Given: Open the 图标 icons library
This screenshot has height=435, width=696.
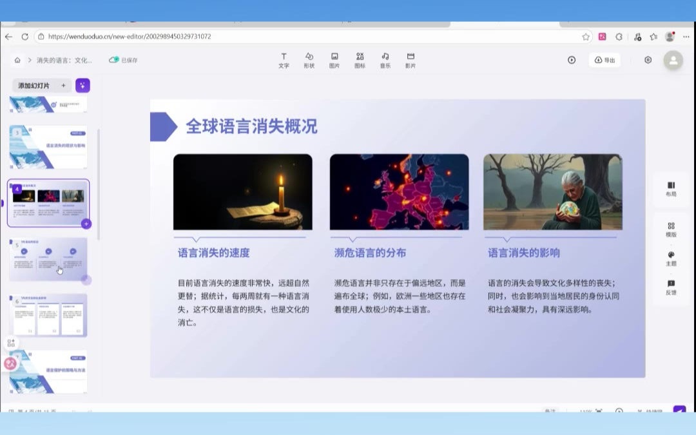Looking at the screenshot, I should coord(360,60).
